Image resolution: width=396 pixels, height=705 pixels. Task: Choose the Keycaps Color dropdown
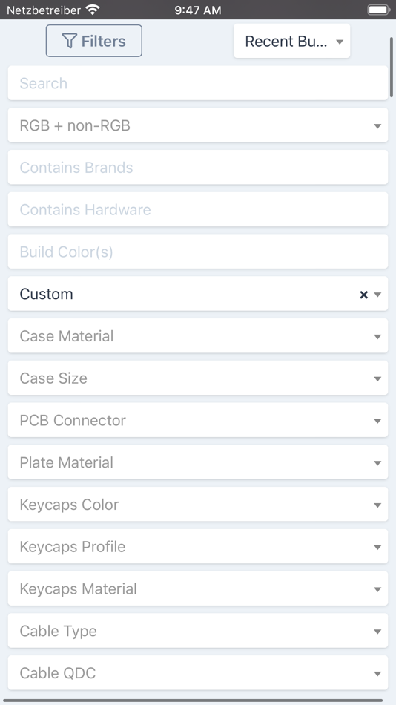coord(198,505)
